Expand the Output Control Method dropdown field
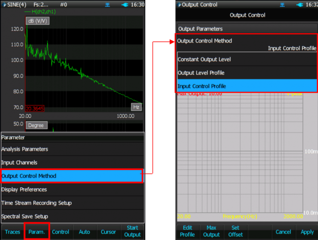The height and width of the screenshot is (240, 318). tap(247, 44)
